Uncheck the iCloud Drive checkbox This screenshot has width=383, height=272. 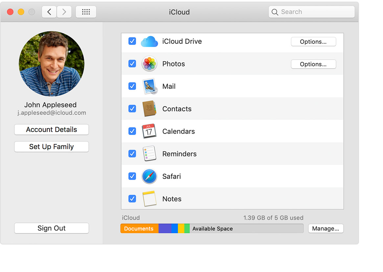pos(132,41)
